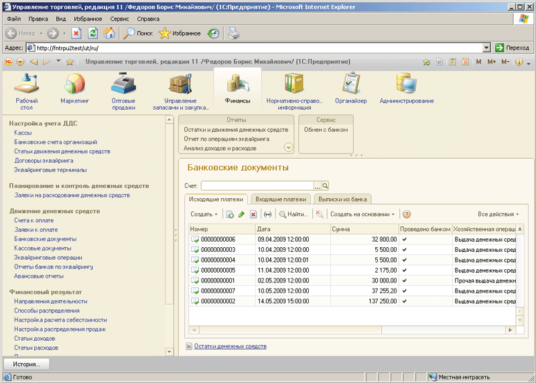Open the Создать dropdown
The height and width of the screenshot is (383, 536).
[204, 214]
